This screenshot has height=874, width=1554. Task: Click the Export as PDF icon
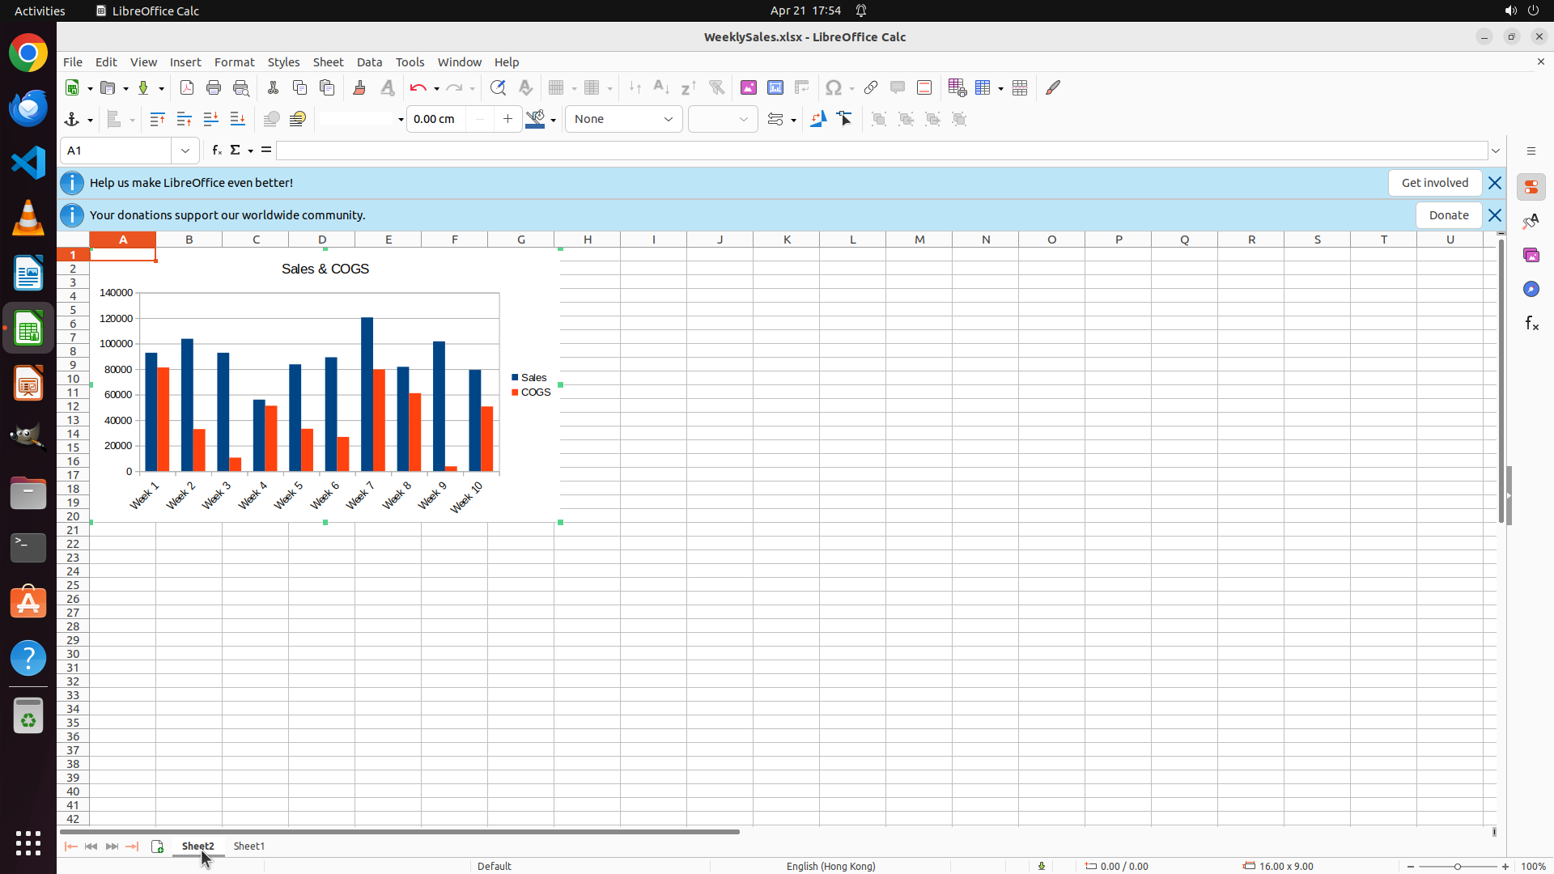[187, 87]
